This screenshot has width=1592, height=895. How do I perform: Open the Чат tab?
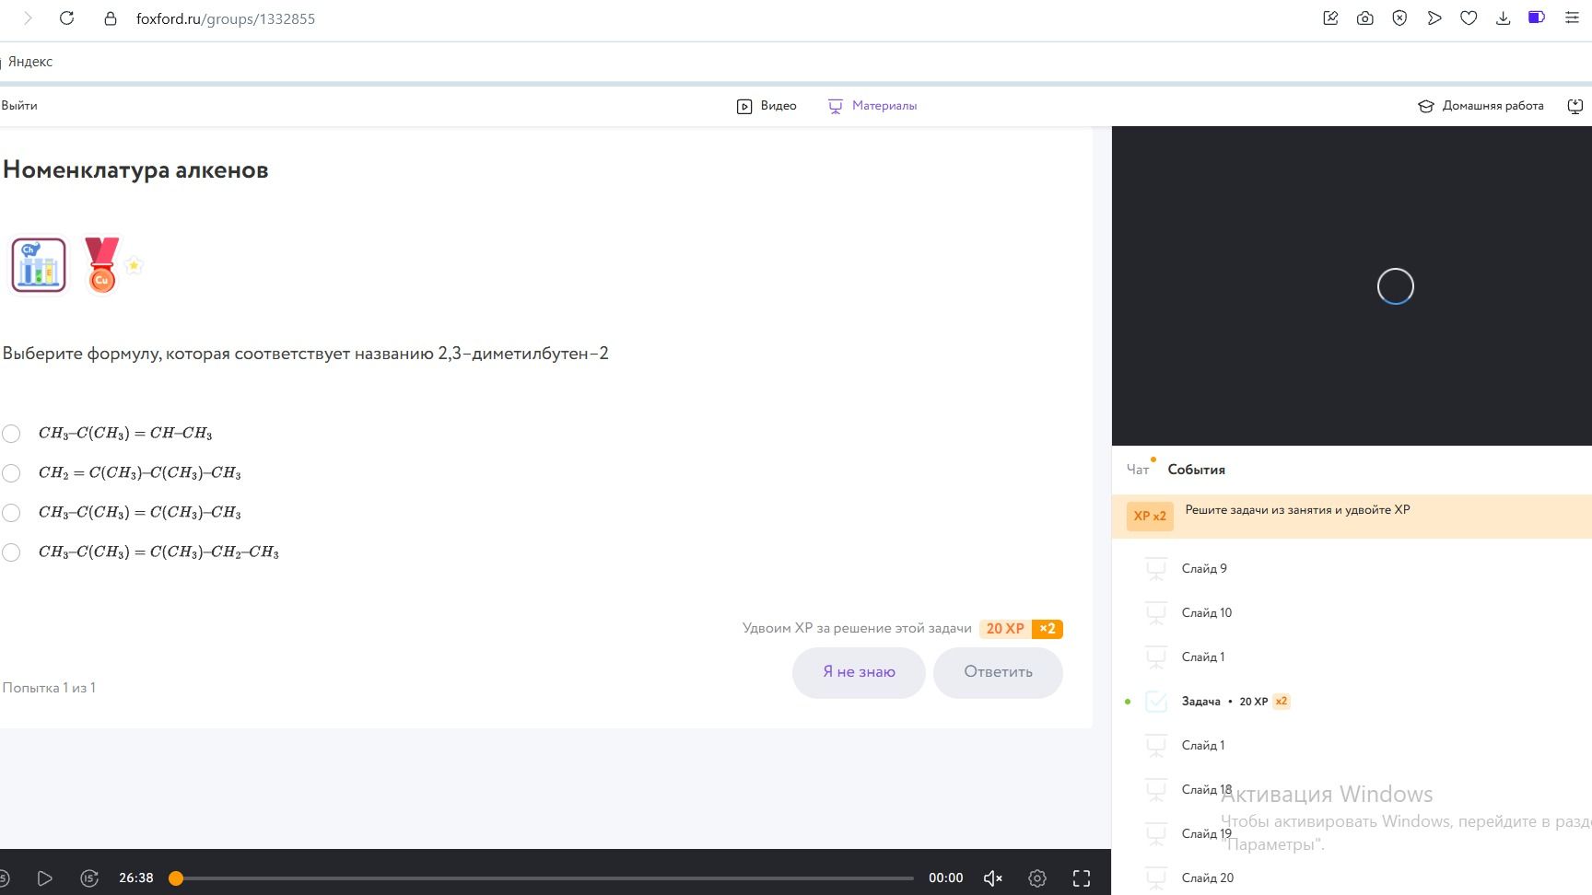pyautogui.click(x=1138, y=470)
